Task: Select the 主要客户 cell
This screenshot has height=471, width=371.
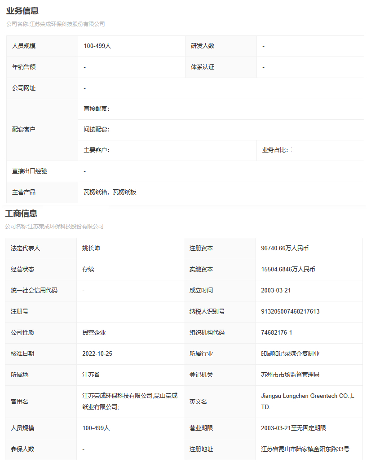Action: (167, 150)
